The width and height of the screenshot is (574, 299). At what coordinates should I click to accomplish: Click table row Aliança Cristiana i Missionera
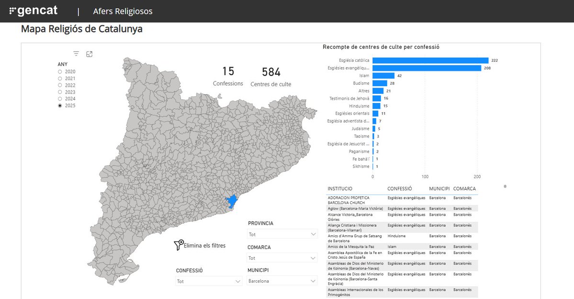coord(402,228)
